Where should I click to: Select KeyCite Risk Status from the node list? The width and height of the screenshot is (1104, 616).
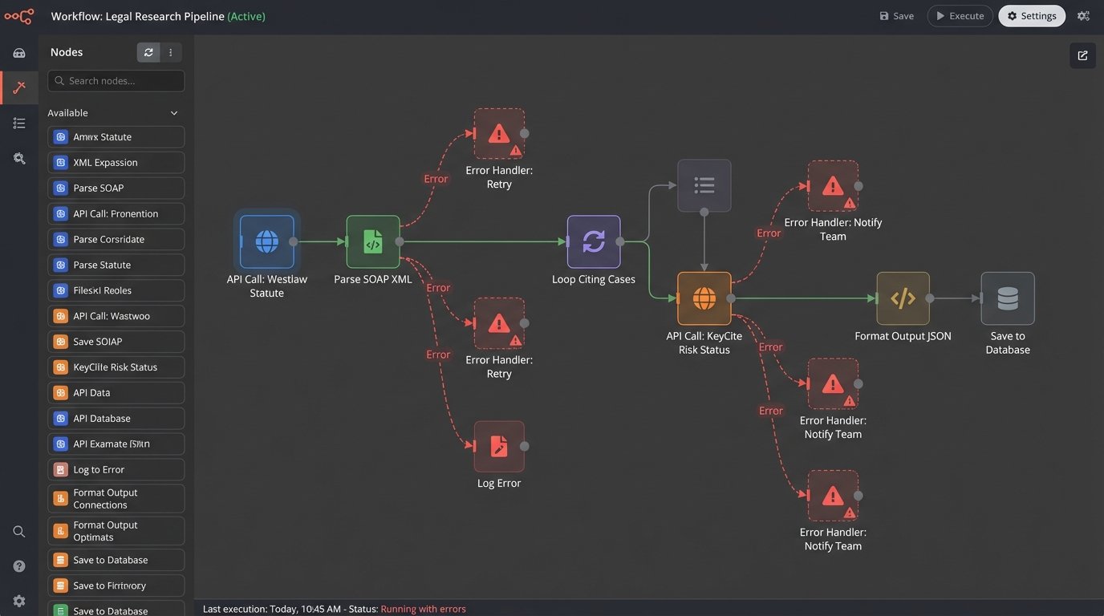coord(116,367)
